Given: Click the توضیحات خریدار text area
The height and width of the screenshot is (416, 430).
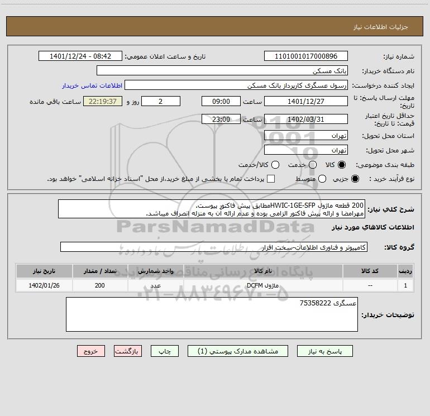Looking at the screenshot, I should [212, 314].
